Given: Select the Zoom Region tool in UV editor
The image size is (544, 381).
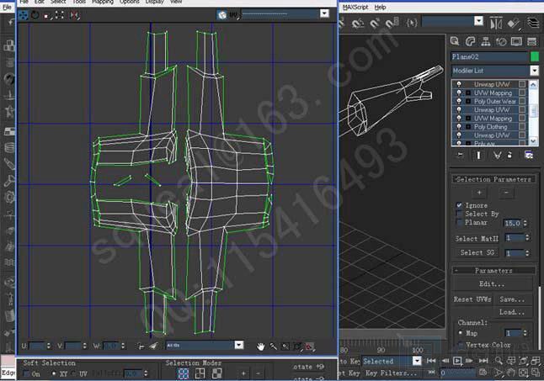Looking at the screenshot, I should tap(285, 346).
